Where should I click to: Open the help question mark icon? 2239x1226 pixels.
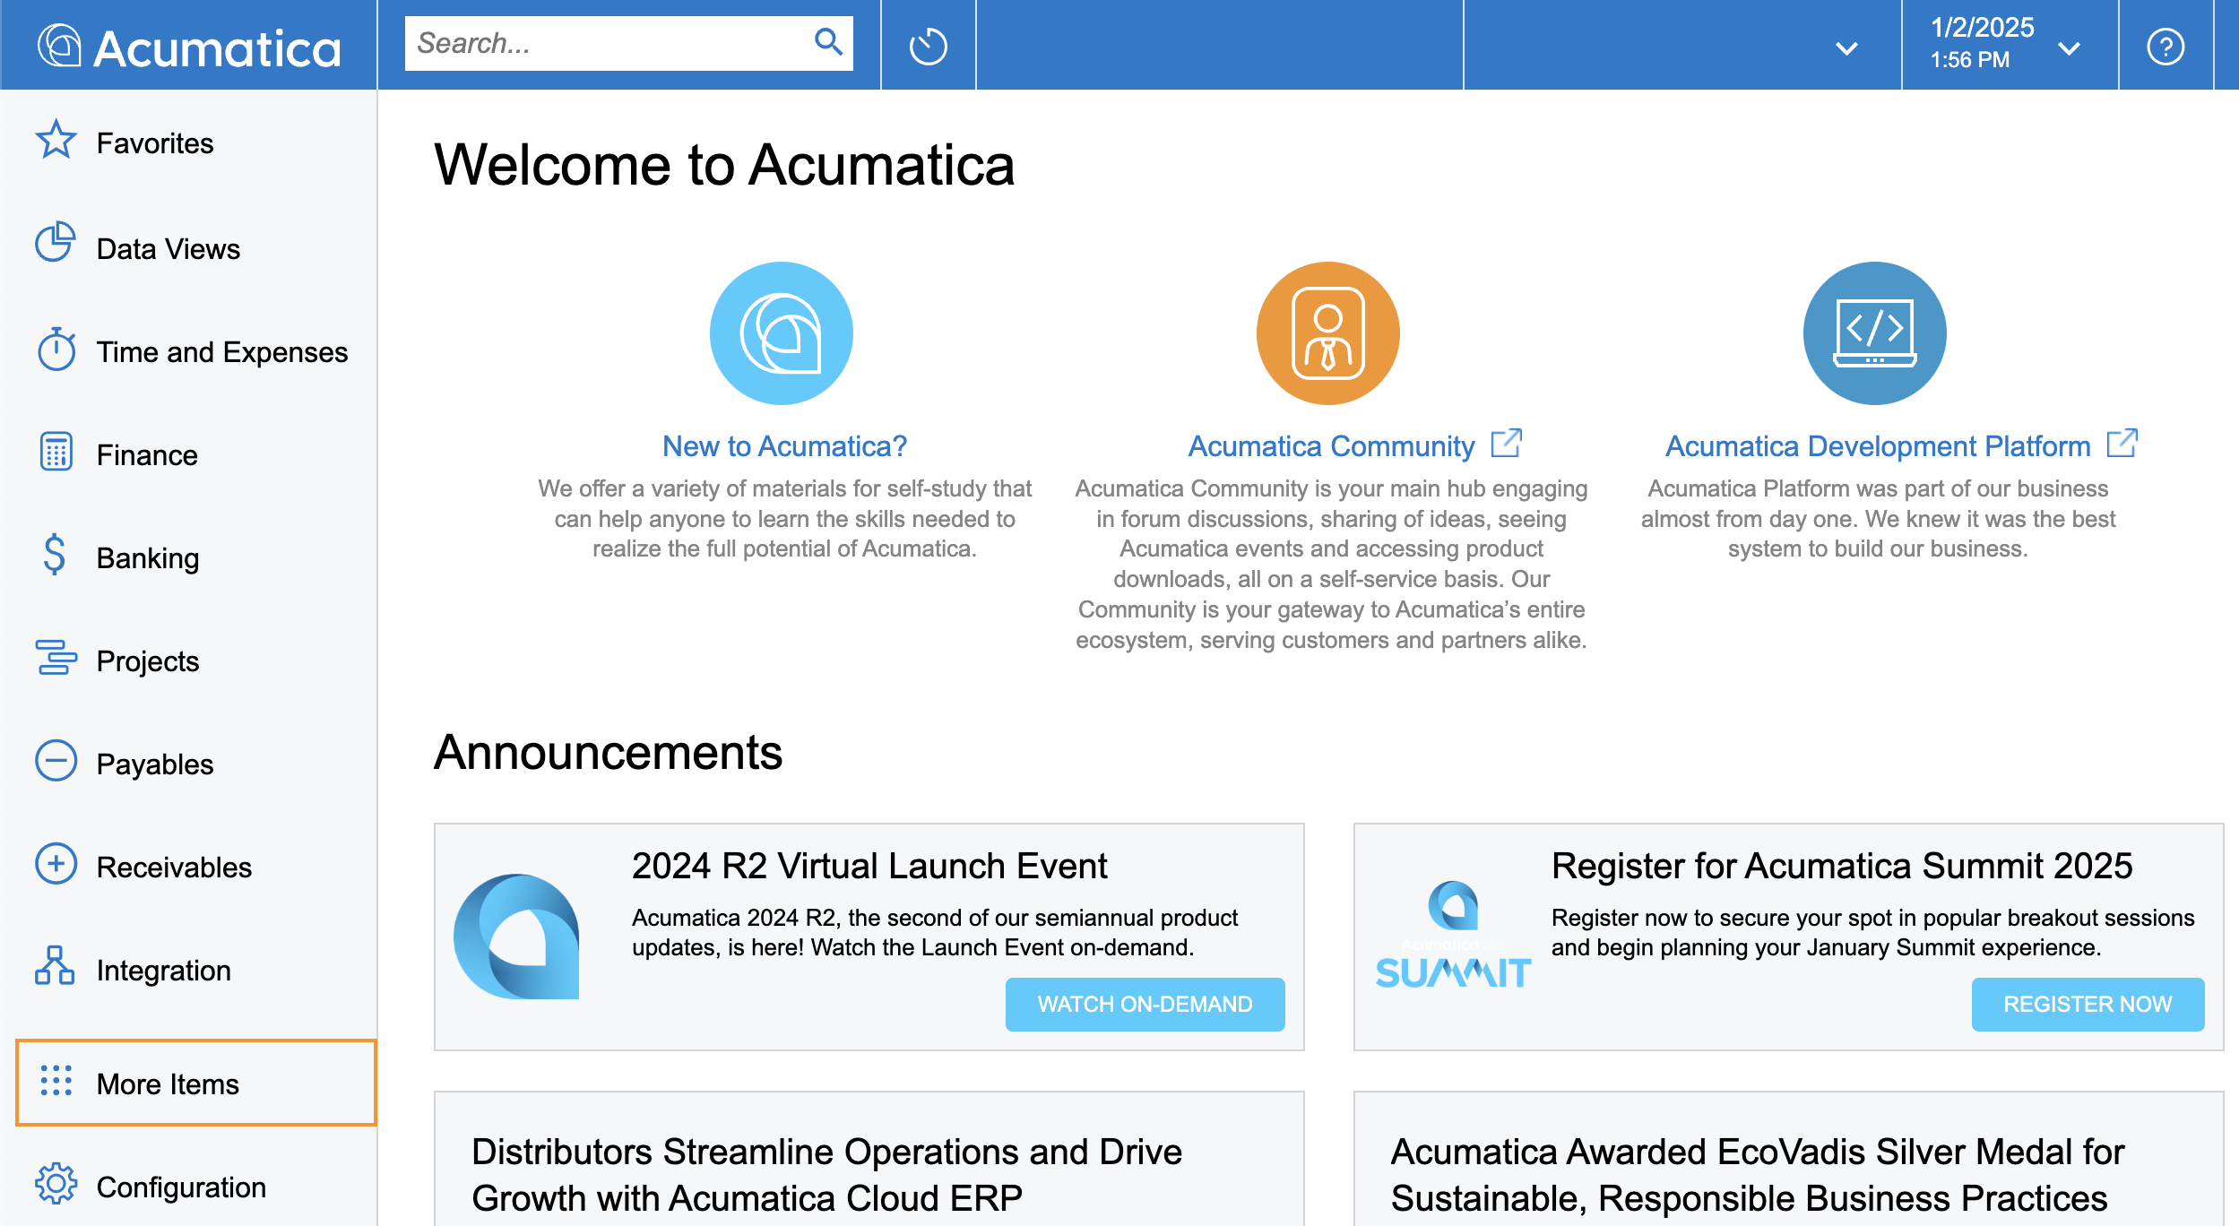point(2166,46)
